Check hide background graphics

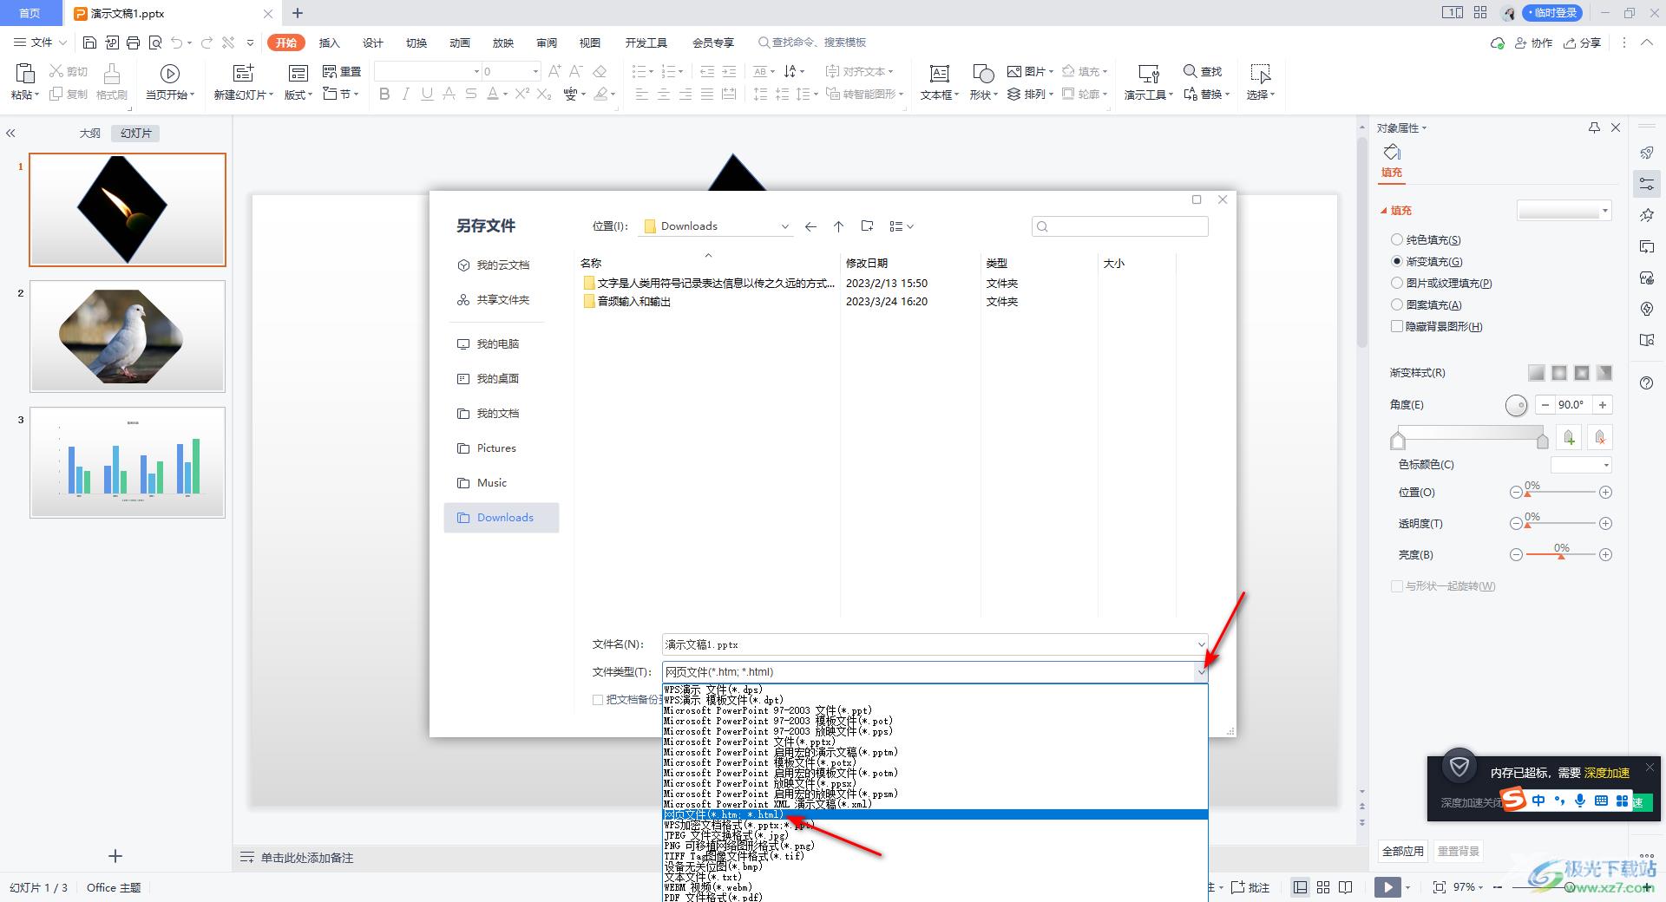pyautogui.click(x=1396, y=326)
